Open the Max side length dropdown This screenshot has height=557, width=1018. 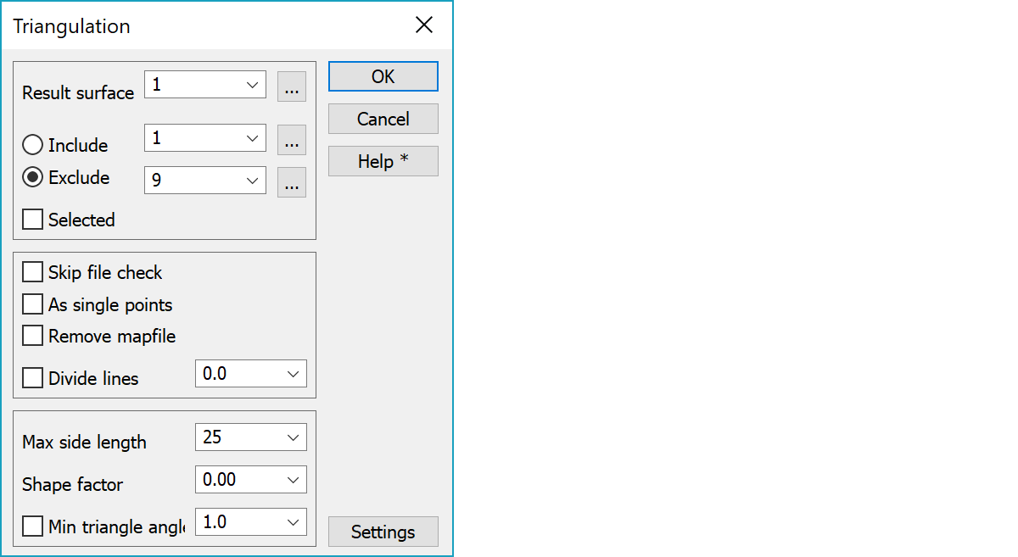[x=251, y=437]
